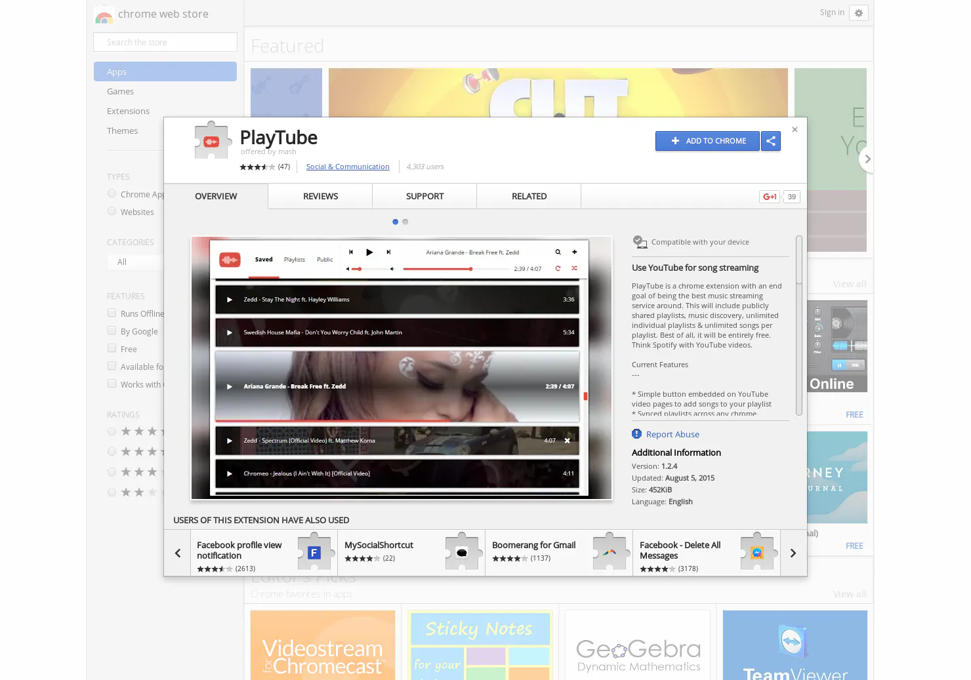The height and width of the screenshot is (680, 971).
Task: Select Games in the sidebar
Action: (120, 92)
